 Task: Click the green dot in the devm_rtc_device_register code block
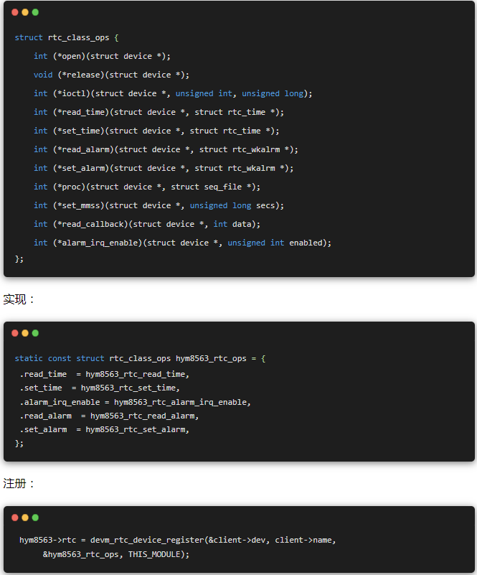click(35, 517)
